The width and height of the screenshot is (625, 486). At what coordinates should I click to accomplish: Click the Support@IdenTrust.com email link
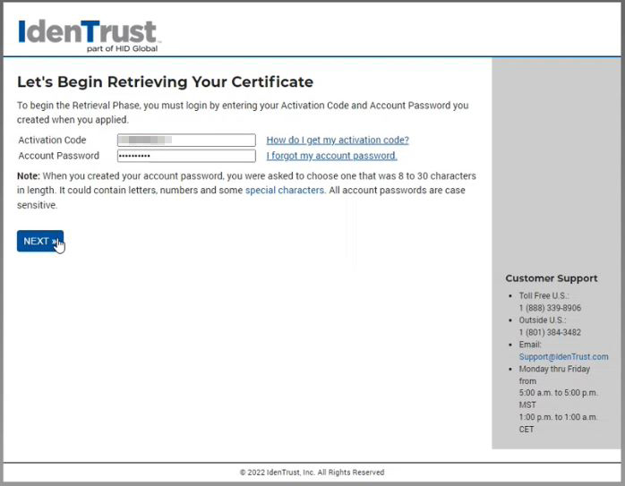(x=563, y=356)
